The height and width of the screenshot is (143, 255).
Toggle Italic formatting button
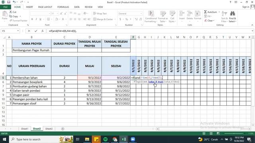pos(36,19)
